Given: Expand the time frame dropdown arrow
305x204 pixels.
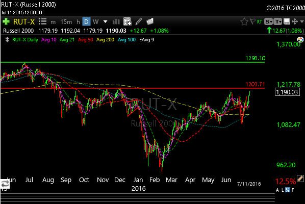Looking at the screenshot, I should [x=105, y=21].
